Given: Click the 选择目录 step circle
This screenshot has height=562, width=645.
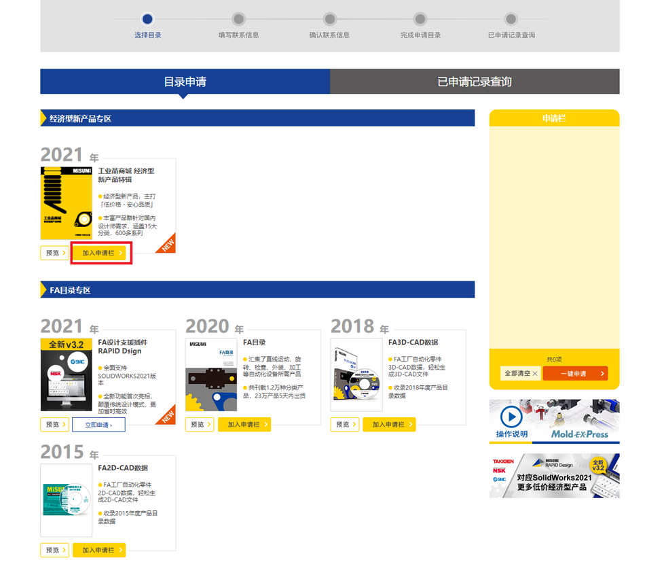Looking at the screenshot, I should pyautogui.click(x=147, y=19).
